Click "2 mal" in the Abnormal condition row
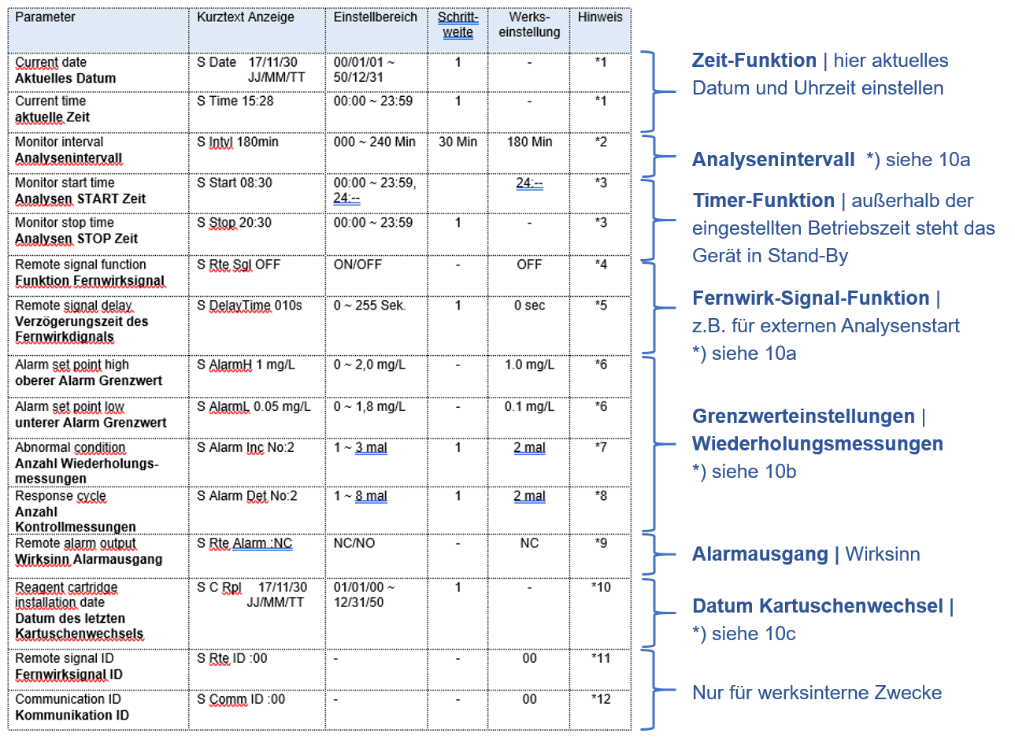The height and width of the screenshot is (737, 1015). click(529, 447)
